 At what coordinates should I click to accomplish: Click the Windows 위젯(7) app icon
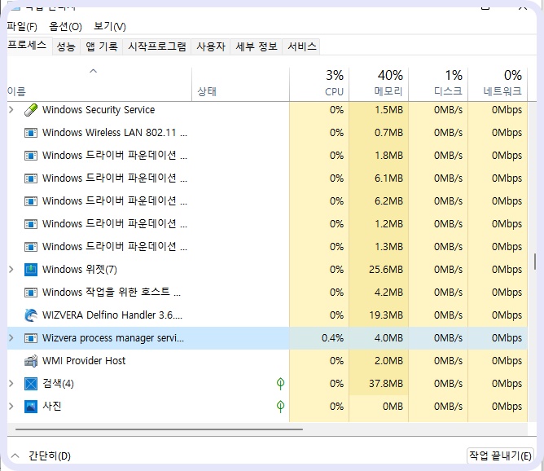(x=31, y=270)
